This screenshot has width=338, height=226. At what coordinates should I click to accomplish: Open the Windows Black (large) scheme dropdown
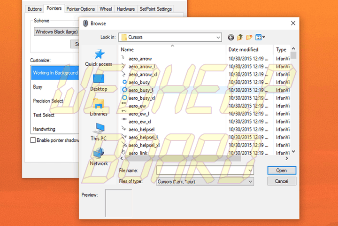pos(56,31)
